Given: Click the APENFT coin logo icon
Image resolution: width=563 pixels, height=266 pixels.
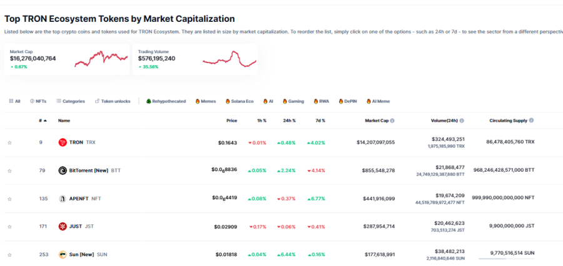Looking at the screenshot, I should click(63, 199).
